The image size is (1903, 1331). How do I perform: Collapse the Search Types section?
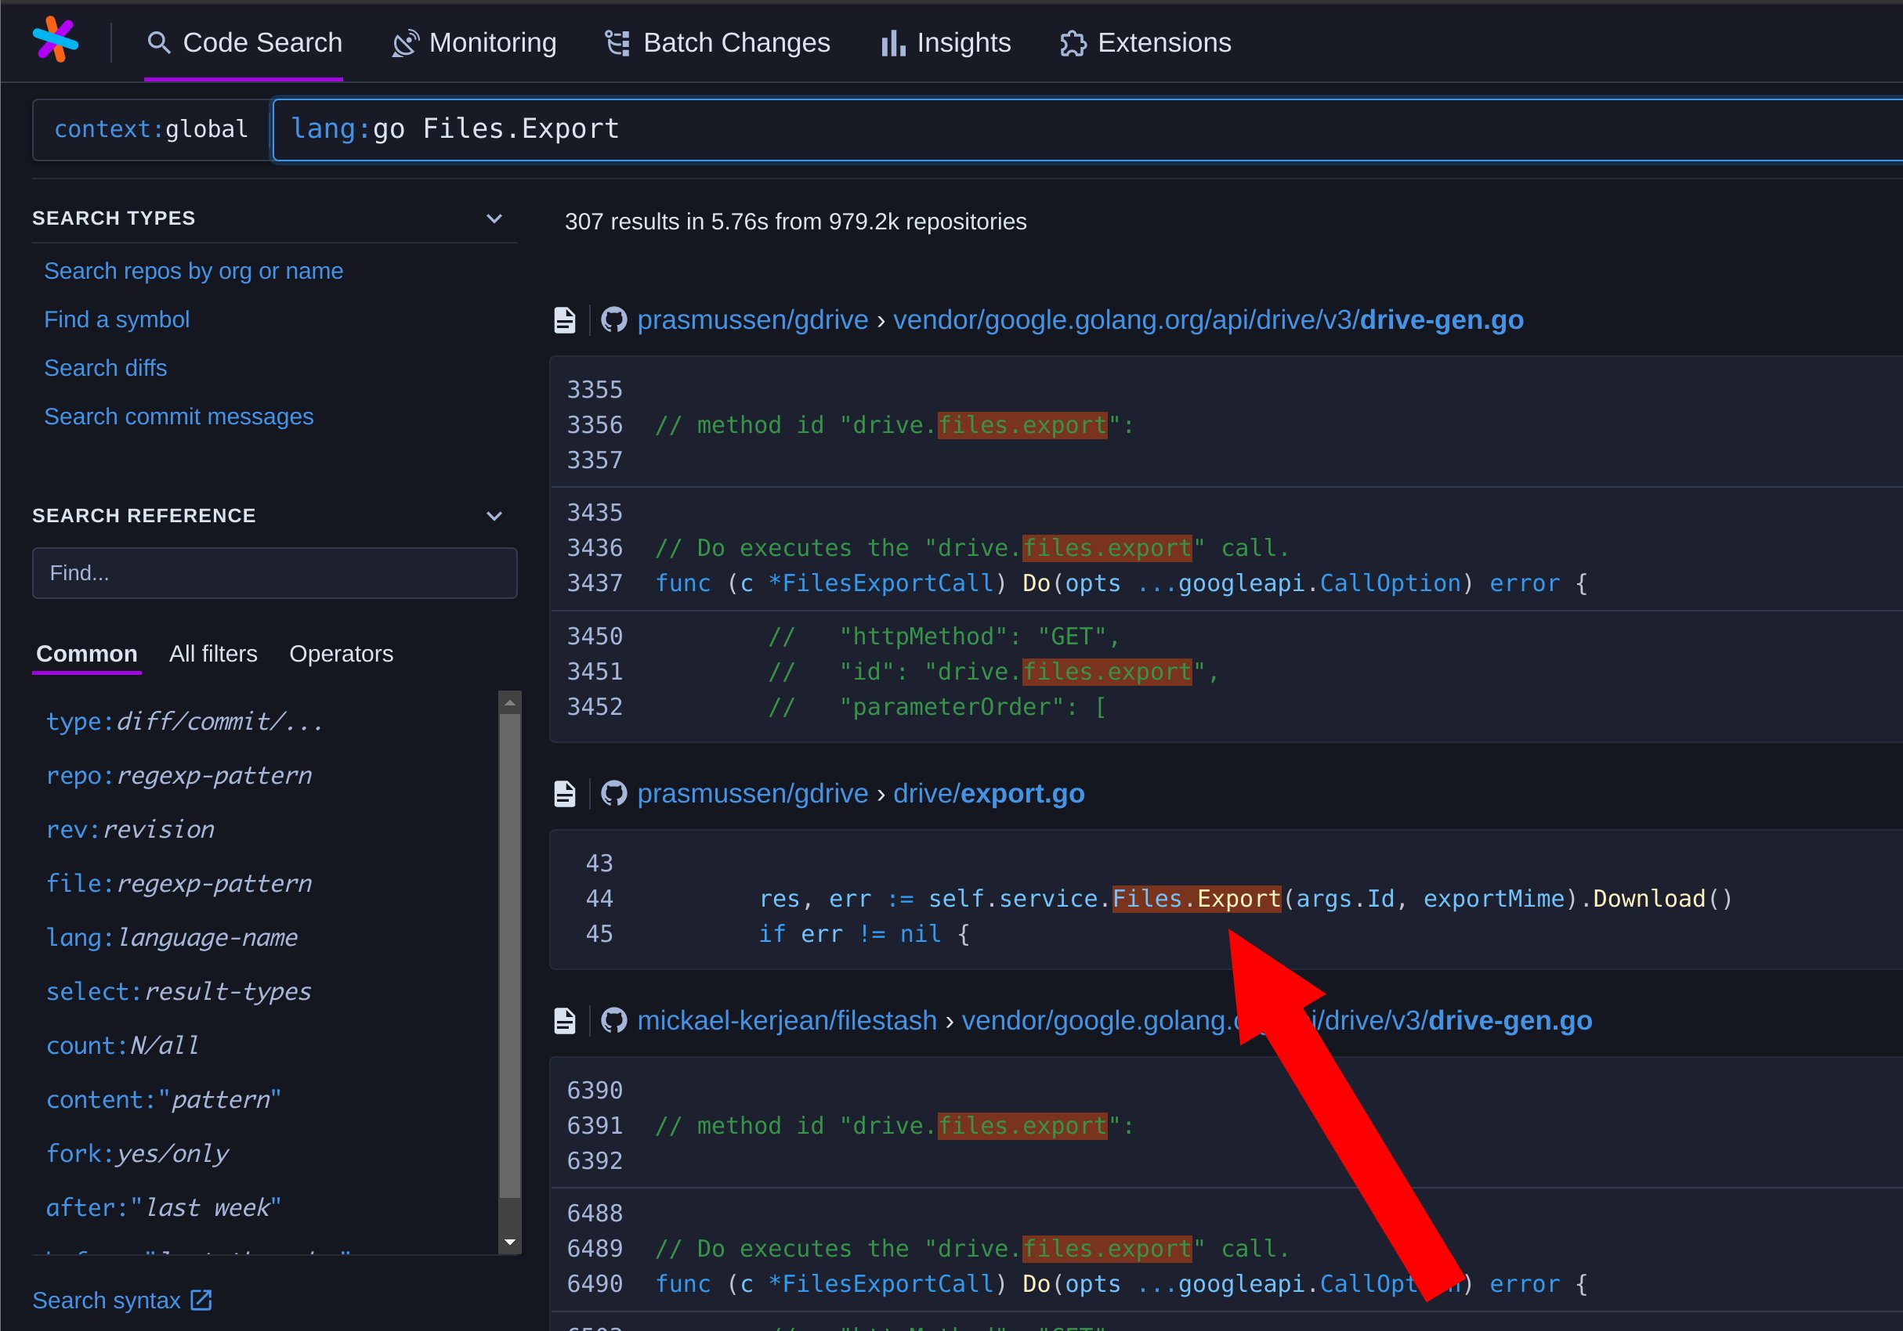point(494,218)
